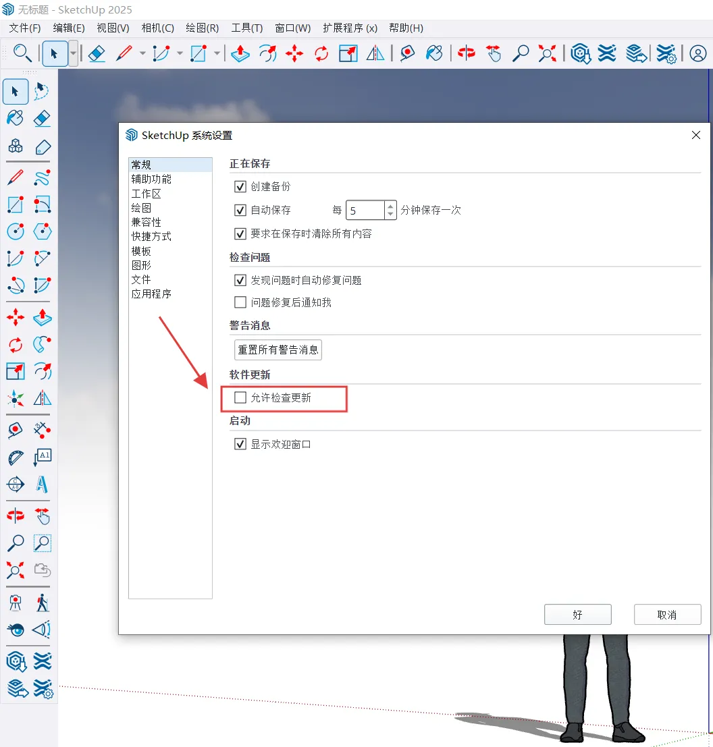The image size is (713, 747).
Task: Open the Arc tool dropdown arrow
Action: pyautogui.click(x=180, y=53)
